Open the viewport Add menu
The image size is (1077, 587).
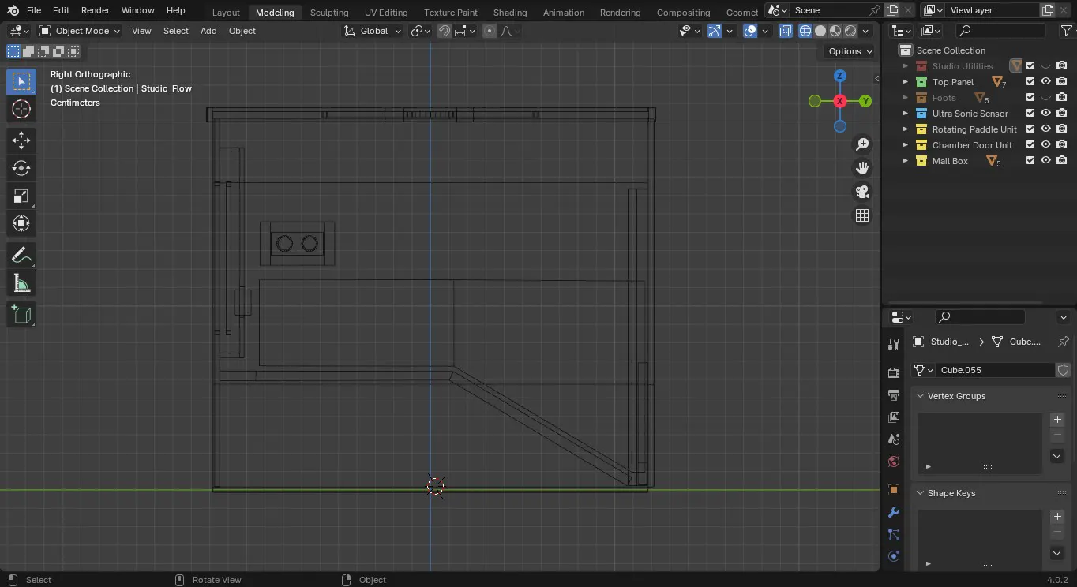click(208, 31)
